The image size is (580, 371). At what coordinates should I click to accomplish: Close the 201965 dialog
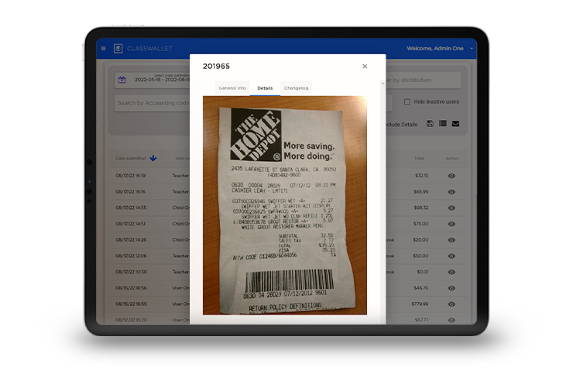[x=365, y=66]
